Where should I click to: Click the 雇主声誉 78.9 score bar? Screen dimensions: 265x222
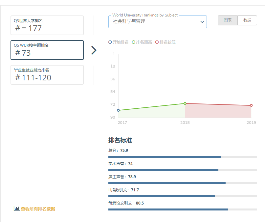pyautogui.click(x=182, y=183)
